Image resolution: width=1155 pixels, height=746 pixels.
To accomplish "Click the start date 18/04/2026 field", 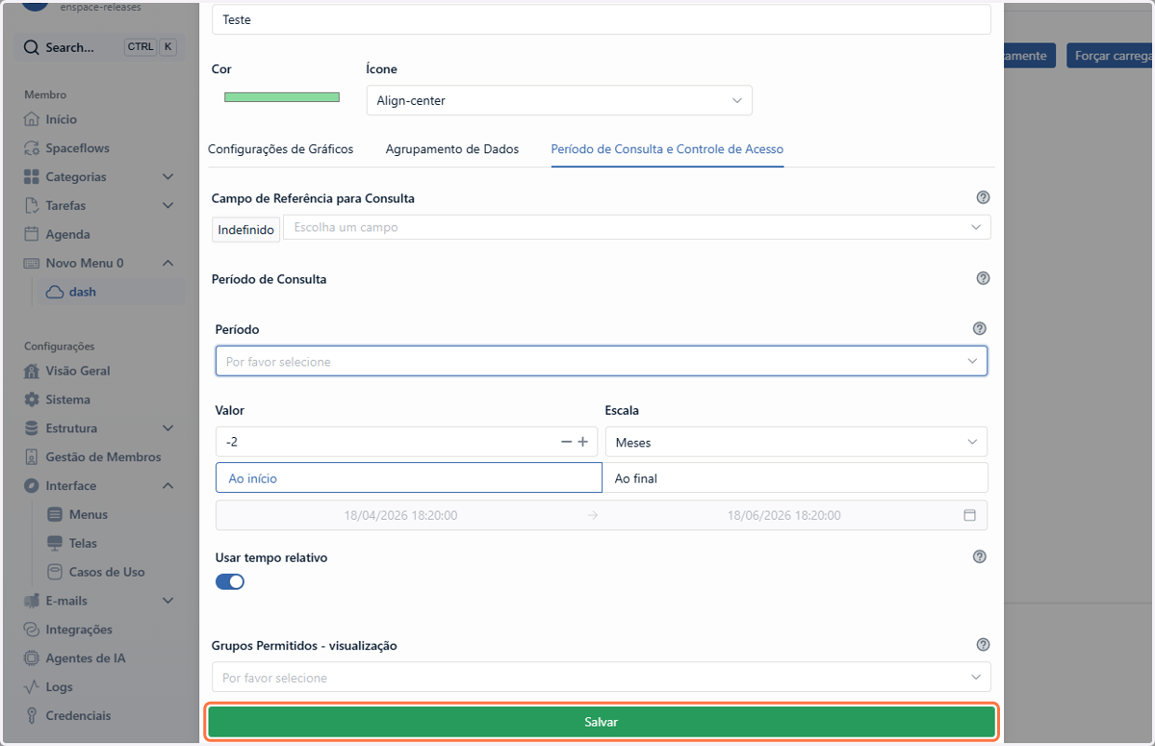I will (x=400, y=515).
